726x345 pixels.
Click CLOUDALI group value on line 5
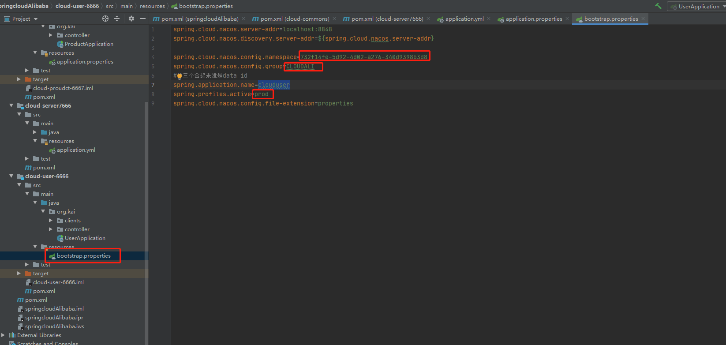[300, 67]
